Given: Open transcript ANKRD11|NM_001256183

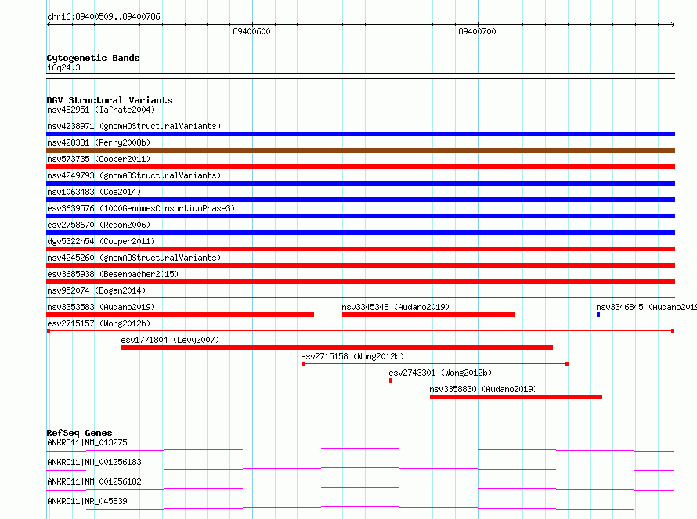Looking at the screenshot, I should click(x=94, y=462).
